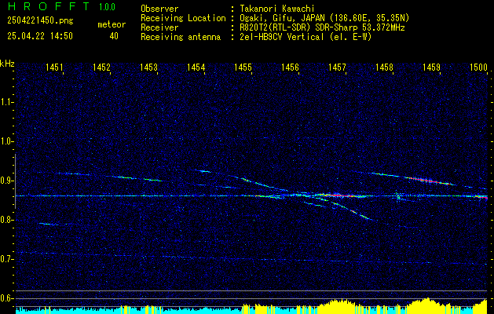The image size is (494, 314).
Task: Click the gray vertical range bar beside the kHz axis
Action: coord(15,181)
